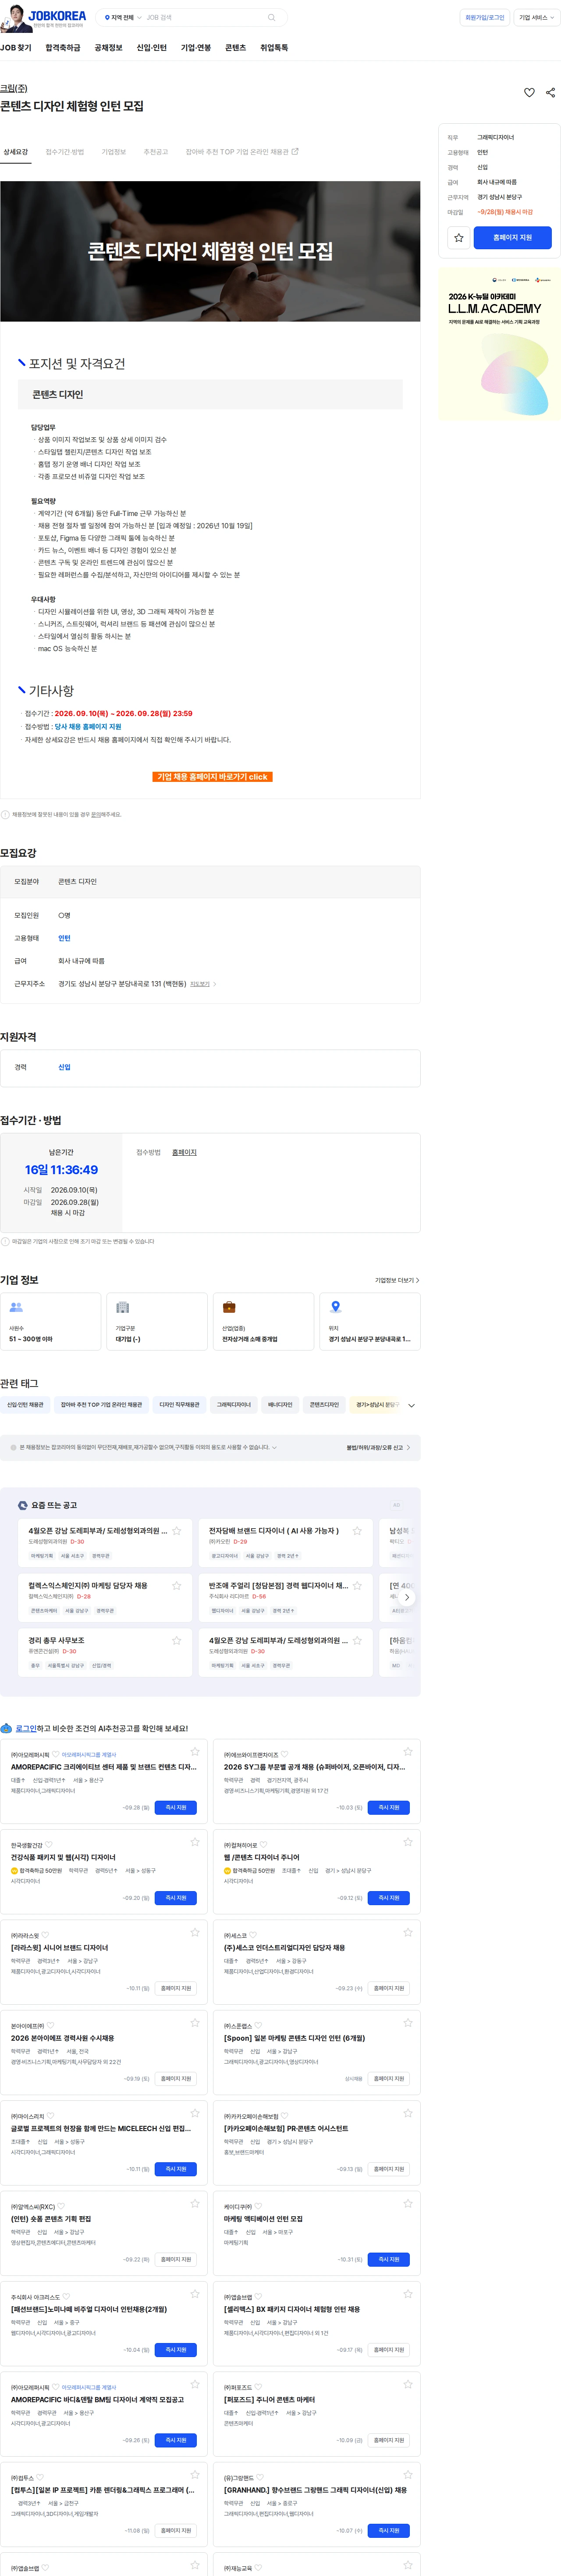Follow 카카오페이손해보험 company with heart icon
Viewport: 561px width, 2576px height.
click(x=285, y=2116)
